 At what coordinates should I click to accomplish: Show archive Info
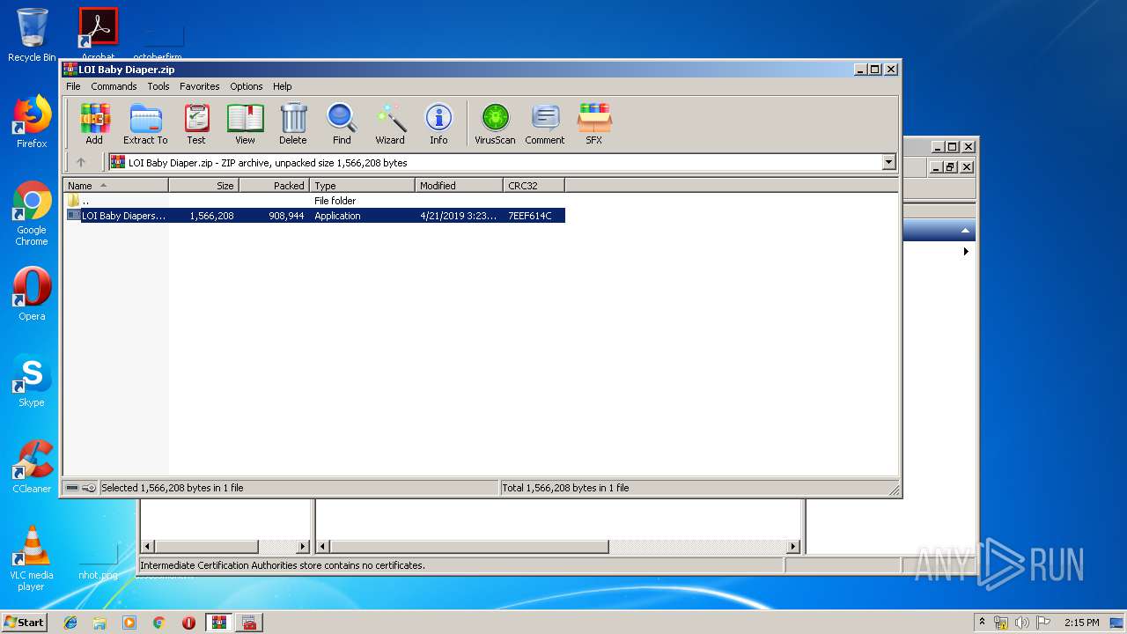[x=438, y=124]
